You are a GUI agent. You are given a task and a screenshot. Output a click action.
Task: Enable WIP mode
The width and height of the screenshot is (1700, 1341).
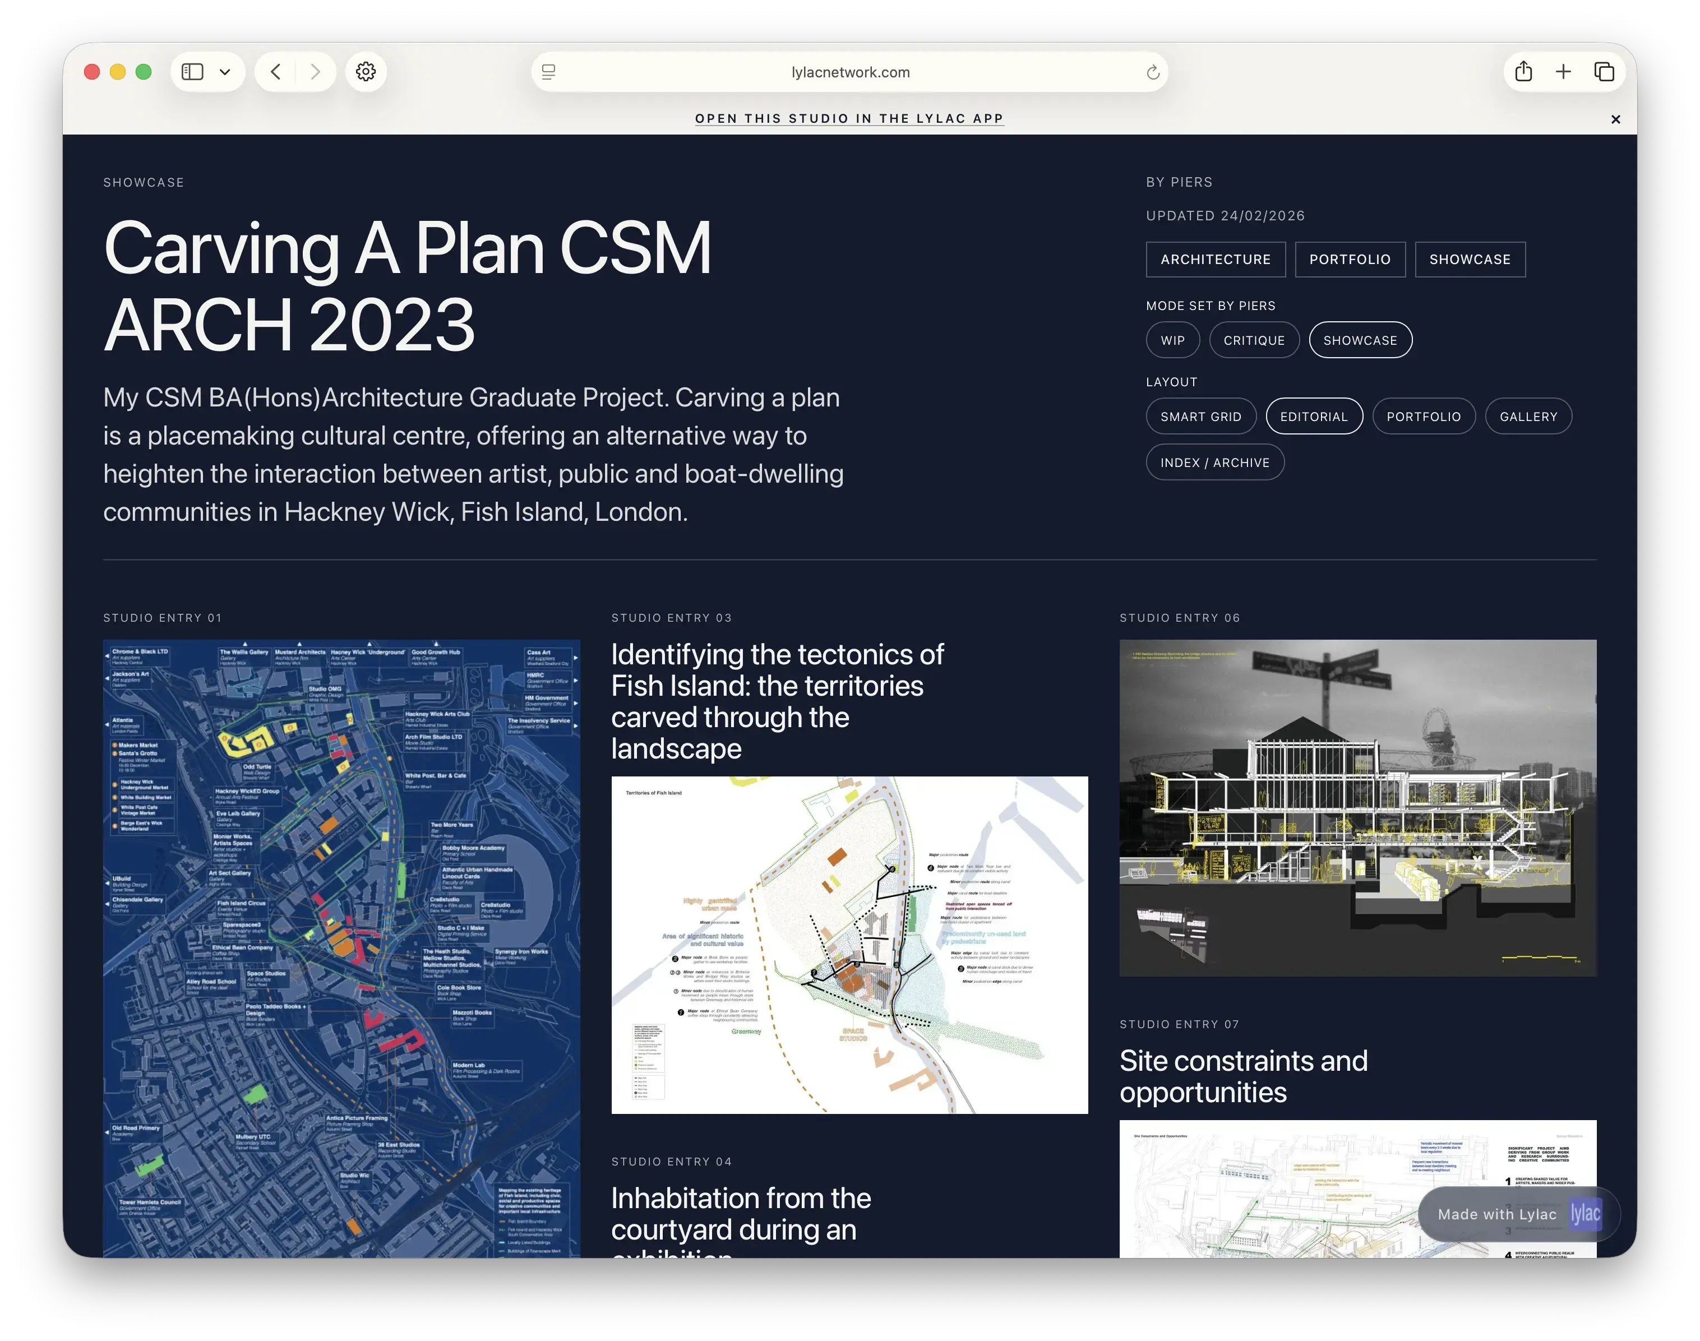pyautogui.click(x=1172, y=340)
